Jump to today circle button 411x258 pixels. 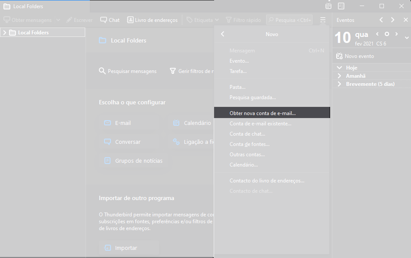[x=386, y=34]
